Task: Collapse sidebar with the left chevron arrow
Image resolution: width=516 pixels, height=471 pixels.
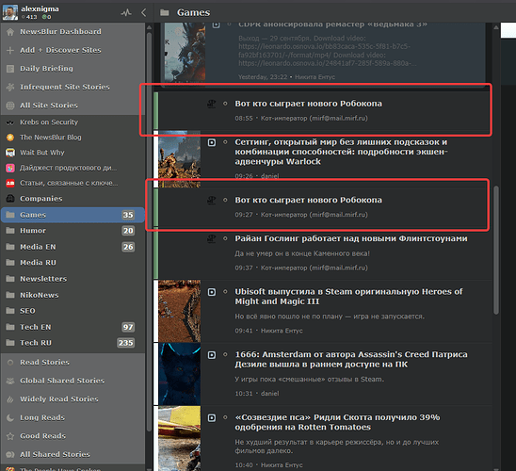Action: coord(143,13)
